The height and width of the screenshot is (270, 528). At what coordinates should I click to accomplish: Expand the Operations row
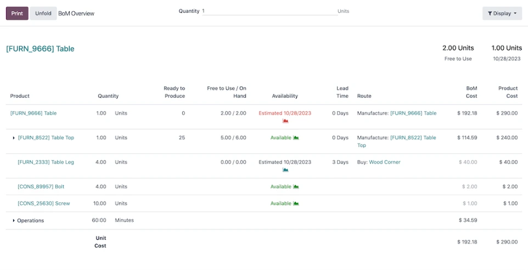[14, 221]
